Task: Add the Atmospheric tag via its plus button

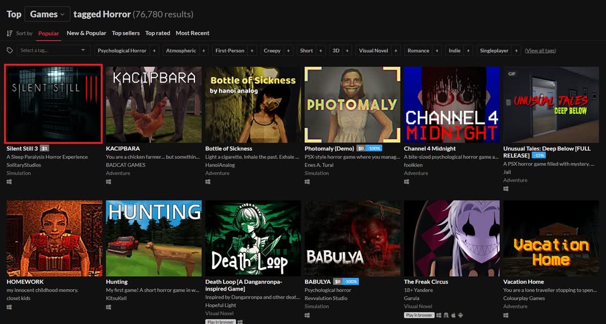Action: [x=204, y=50]
